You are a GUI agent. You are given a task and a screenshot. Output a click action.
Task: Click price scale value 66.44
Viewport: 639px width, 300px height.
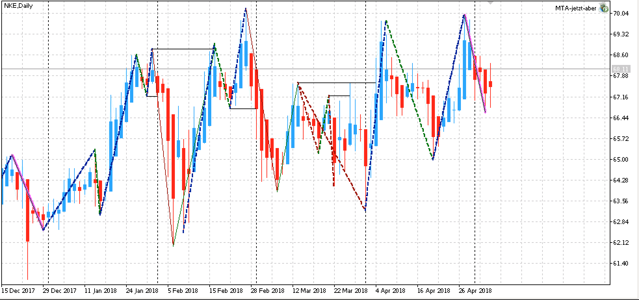pyautogui.click(x=621, y=118)
